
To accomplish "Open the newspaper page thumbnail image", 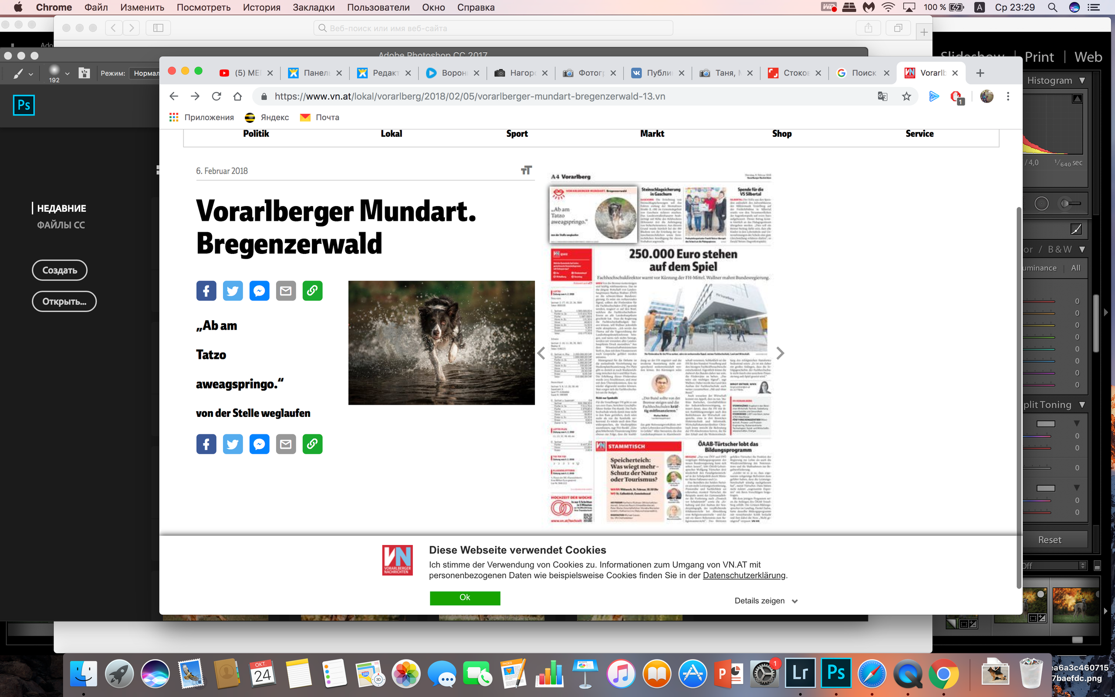I will [x=661, y=348].
